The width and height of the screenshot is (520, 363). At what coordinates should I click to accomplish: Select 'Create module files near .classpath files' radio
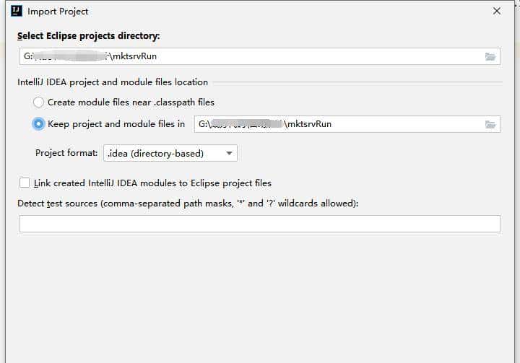pyautogui.click(x=38, y=102)
